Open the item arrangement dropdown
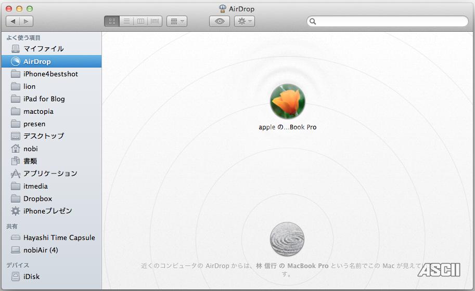Viewport: 475px width, 291px height. click(x=177, y=21)
